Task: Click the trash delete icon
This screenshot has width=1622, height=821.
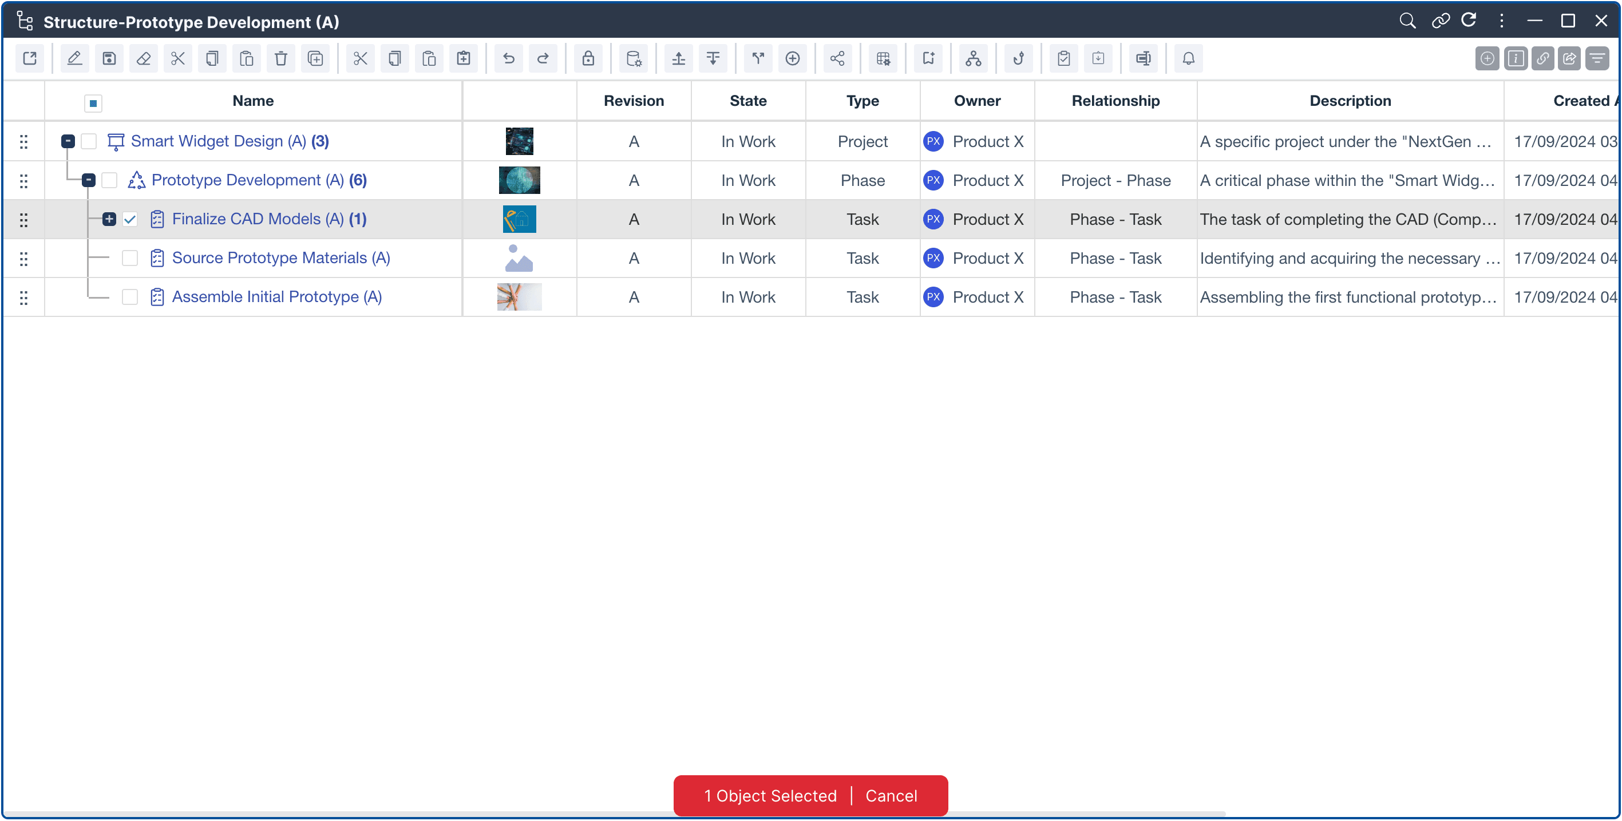Action: click(x=281, y=58)
